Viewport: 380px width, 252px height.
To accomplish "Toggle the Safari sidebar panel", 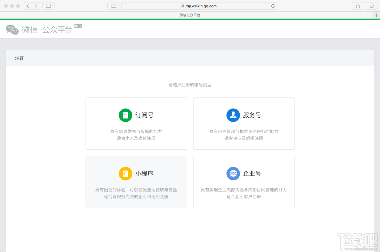I will (48, 6).
